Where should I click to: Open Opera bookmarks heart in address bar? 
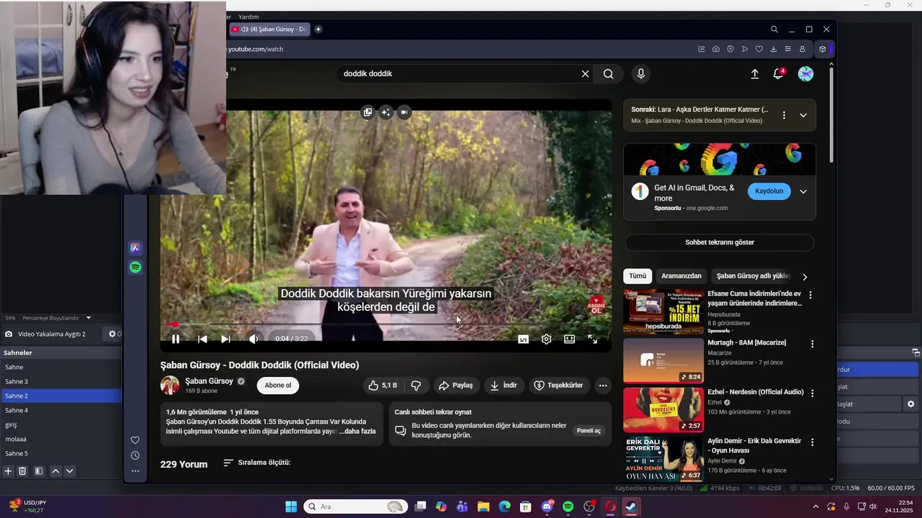click(759, 49)
